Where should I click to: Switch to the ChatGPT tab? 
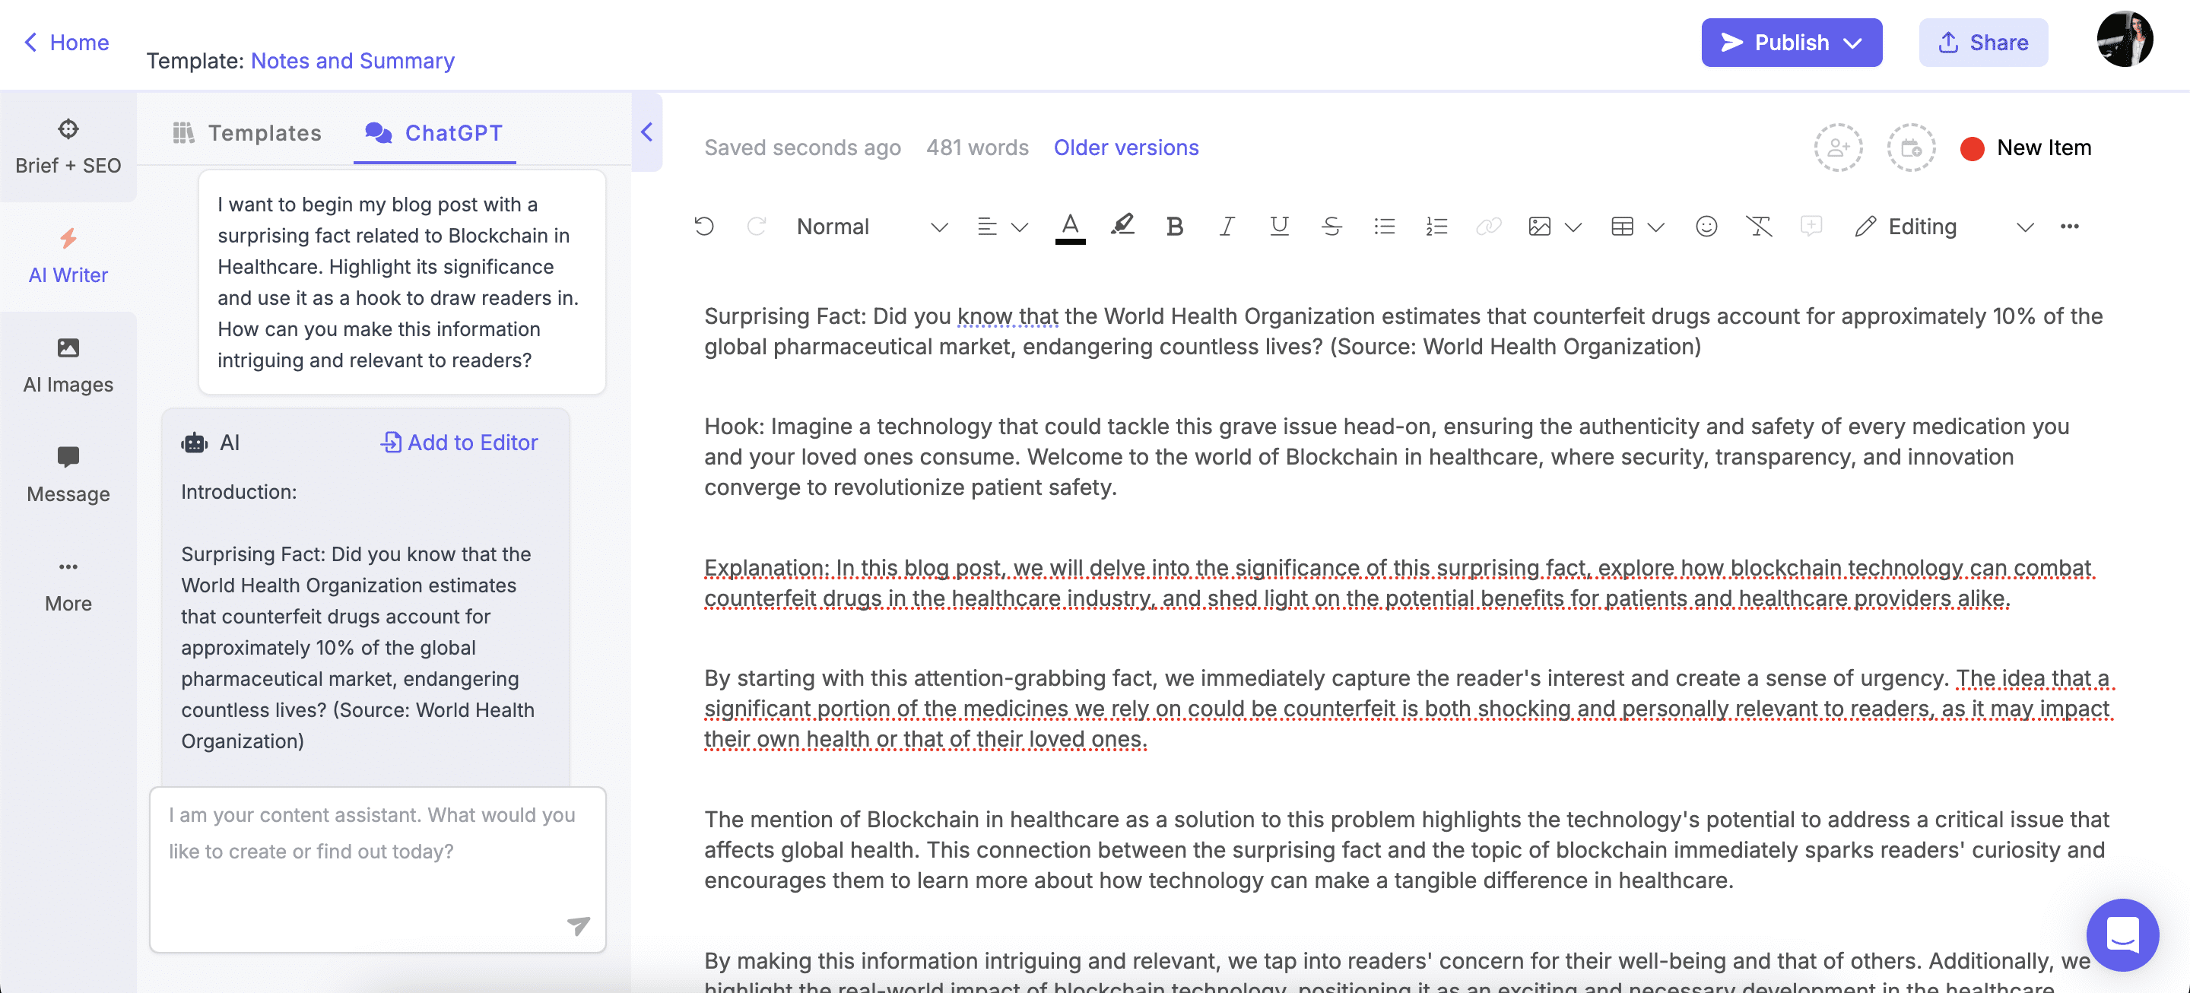coord(434,132)
